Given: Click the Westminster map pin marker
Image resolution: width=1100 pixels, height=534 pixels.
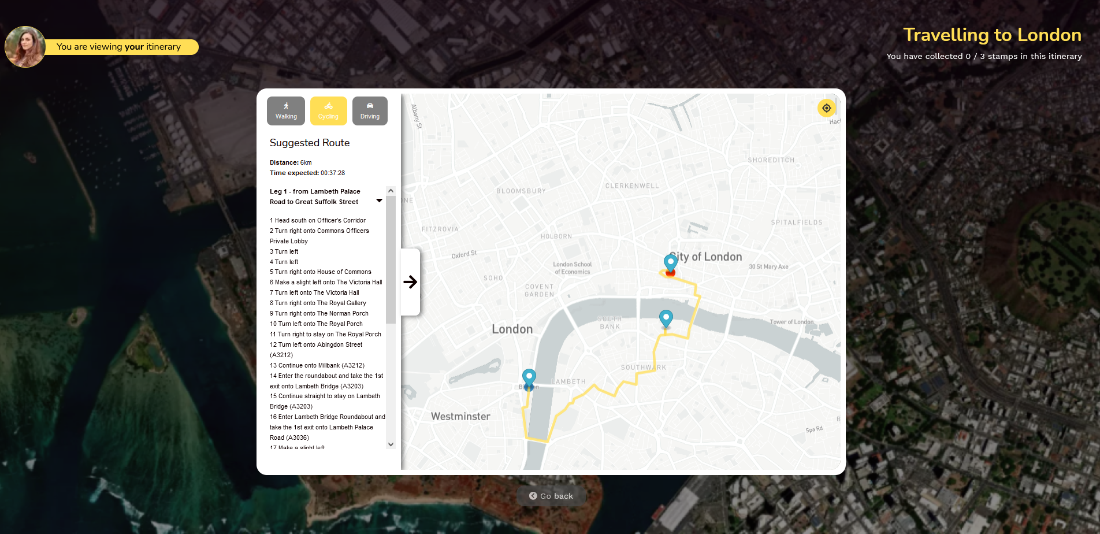Looking at the screenshot, I should point(529,379).
